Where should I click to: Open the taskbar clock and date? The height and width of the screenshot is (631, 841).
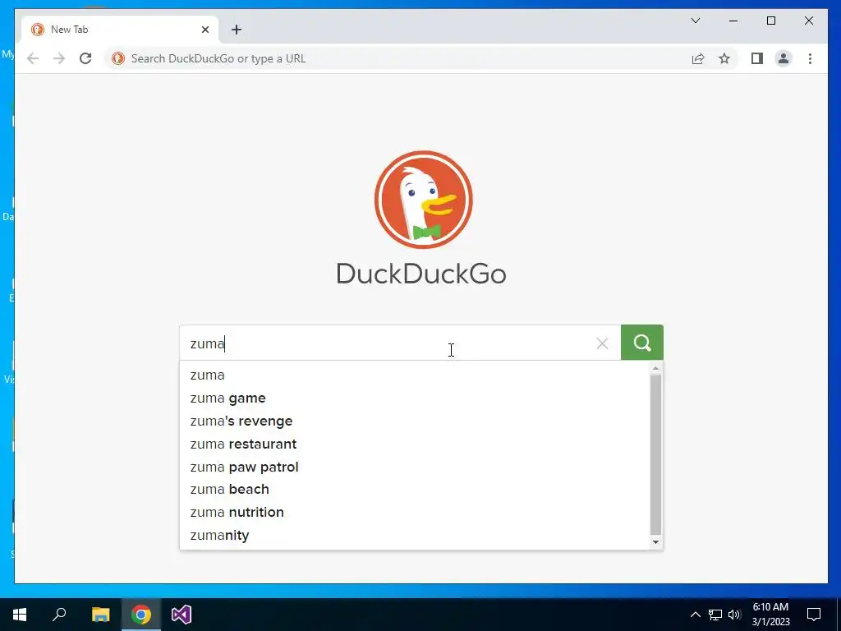(770, 615)
